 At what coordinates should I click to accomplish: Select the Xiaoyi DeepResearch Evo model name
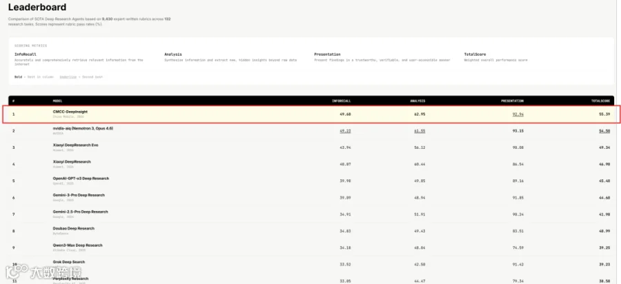click(x=75, y=145)
